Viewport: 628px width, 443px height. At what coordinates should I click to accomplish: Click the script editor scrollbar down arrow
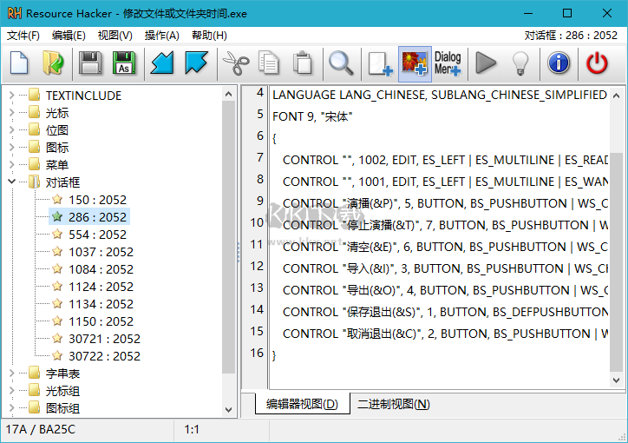616,380
